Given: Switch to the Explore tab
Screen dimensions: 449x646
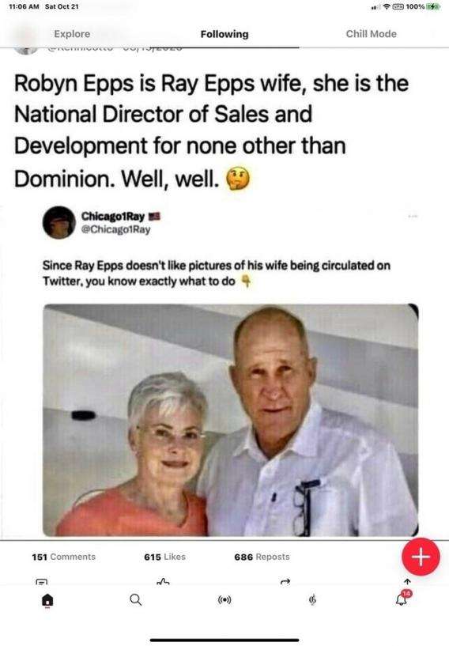Looking at the screenshot, I should [72, 34].
